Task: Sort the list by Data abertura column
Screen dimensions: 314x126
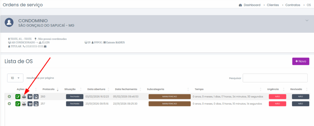Action: click(x=96, y=89)
